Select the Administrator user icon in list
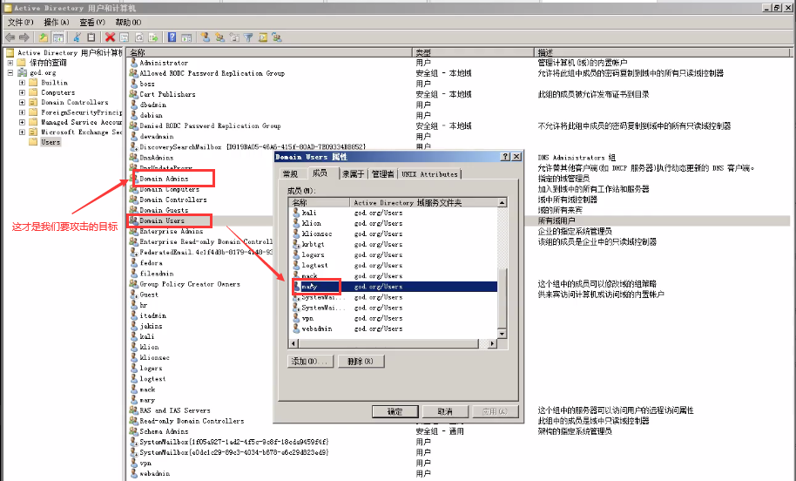Image resolution: width=796 pixels, height=481 pixels. (134, 63)
